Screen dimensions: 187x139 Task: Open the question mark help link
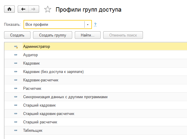pyautogui.click(x=95, y=25)
